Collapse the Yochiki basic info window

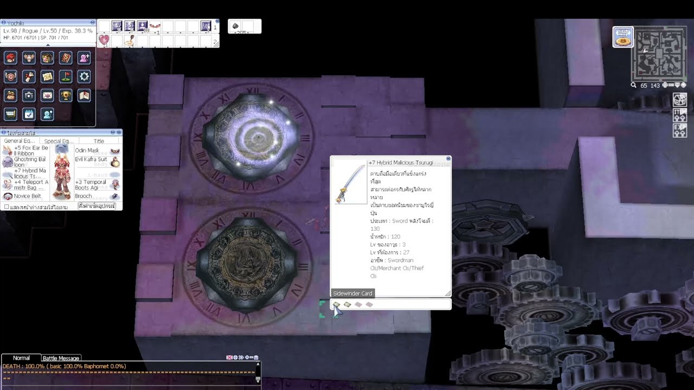pyautogui.click(x=93, y=23)
